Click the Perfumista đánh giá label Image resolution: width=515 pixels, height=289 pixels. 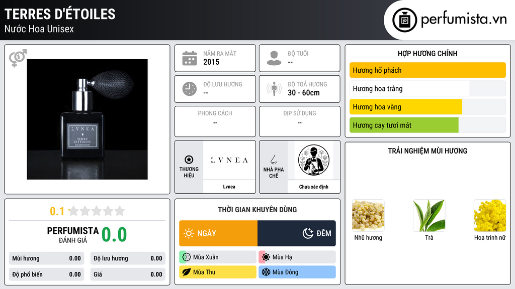73,235
